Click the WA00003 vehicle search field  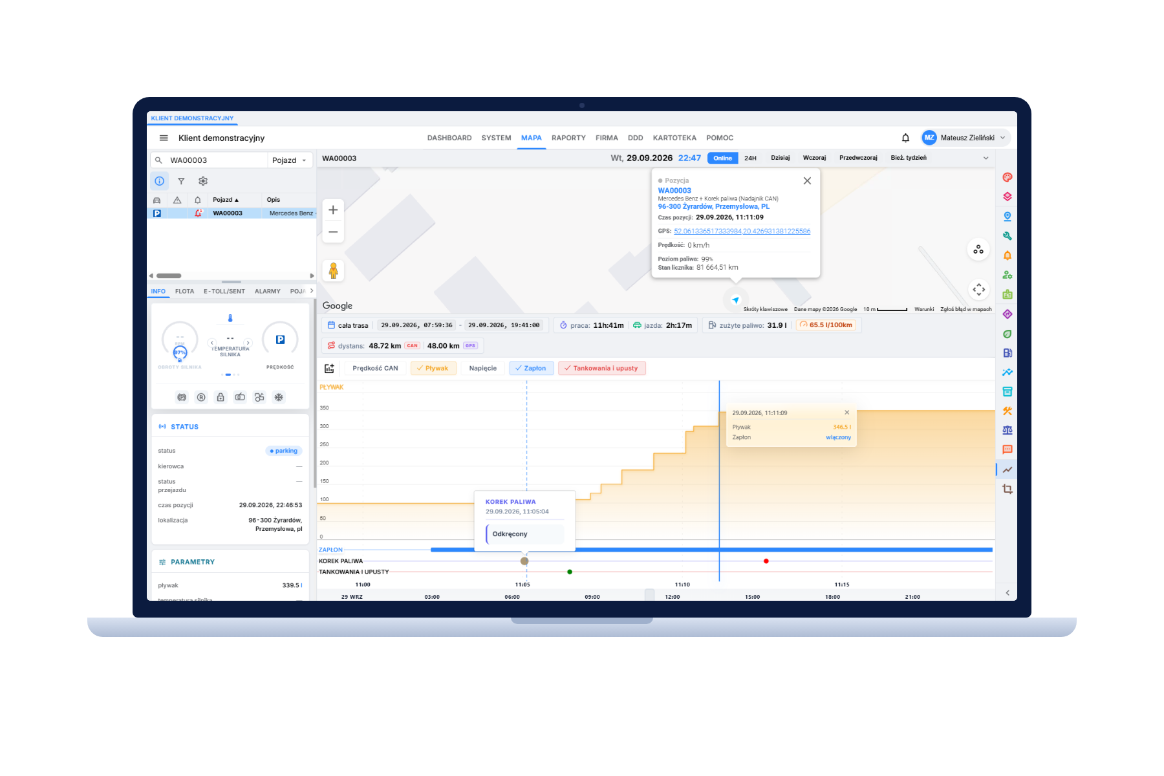210,160
